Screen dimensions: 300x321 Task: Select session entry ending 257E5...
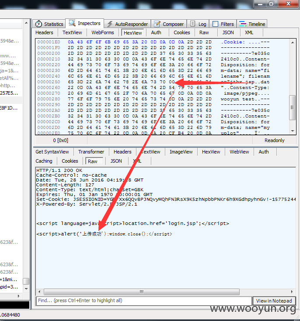click(9, 93)
